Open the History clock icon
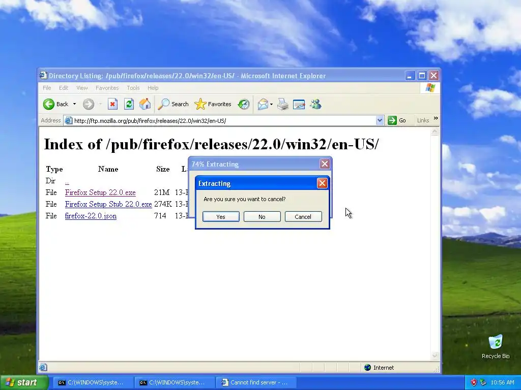This screenshot has height=390, width=521. point(244,104)
